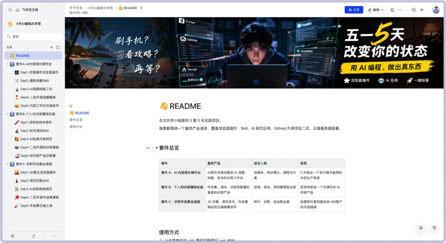Open the comment icon at bottom right
The width and height of the screenshot is (446, 243).
[421, 227]
